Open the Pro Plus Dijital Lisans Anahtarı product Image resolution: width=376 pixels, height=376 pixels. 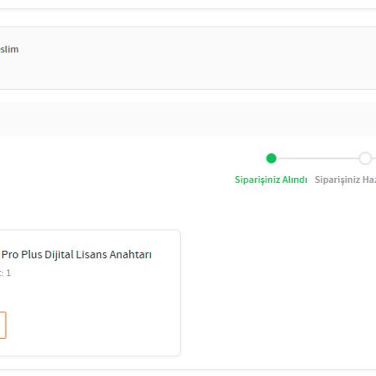pos(76,255)
